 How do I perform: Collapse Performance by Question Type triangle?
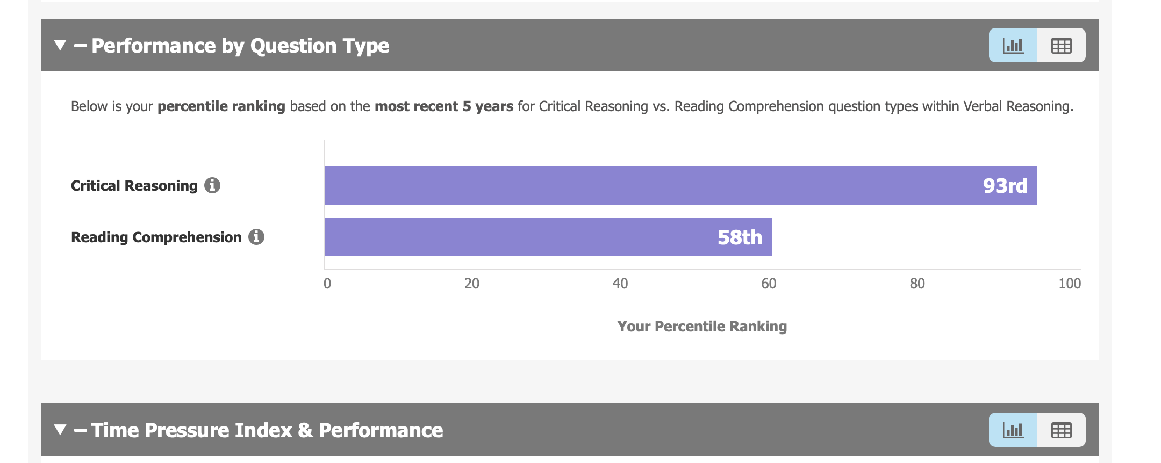(60, 45)
